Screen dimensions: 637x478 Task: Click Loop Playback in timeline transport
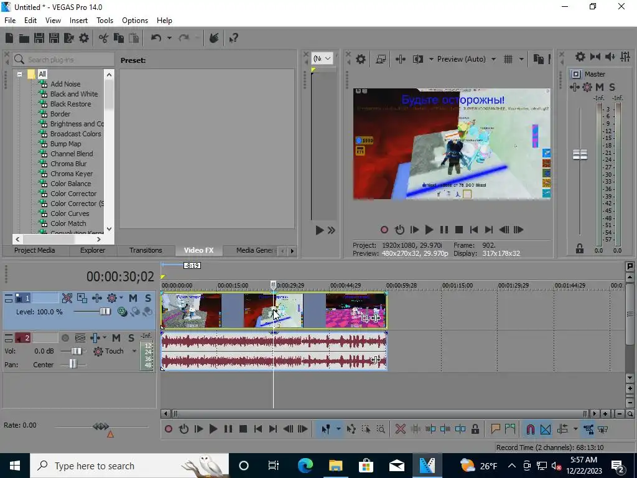[184, 429]
